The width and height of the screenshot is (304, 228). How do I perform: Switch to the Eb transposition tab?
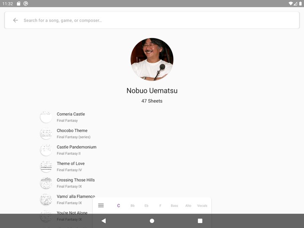pyautogui.click(x=147, y=206)
